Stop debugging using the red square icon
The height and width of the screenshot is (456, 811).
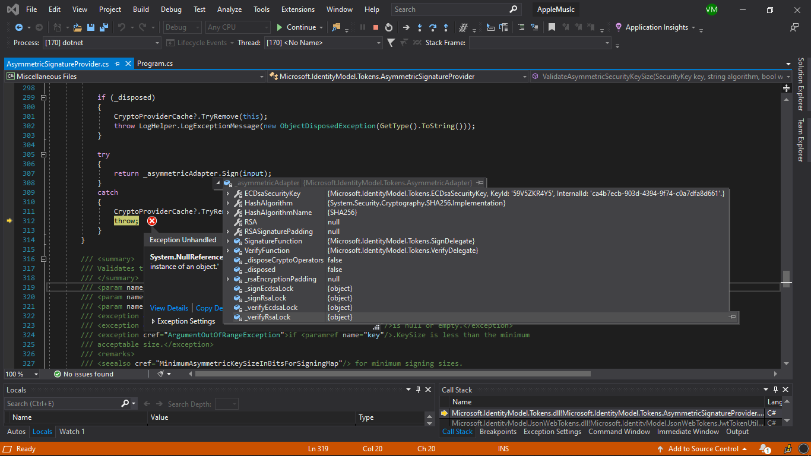[375, 27]
